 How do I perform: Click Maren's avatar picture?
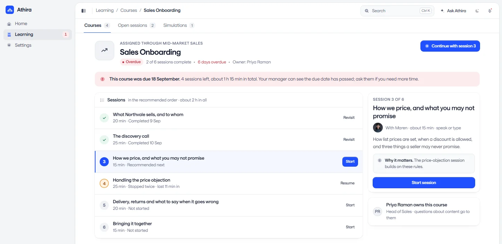[x=378, y=128]
